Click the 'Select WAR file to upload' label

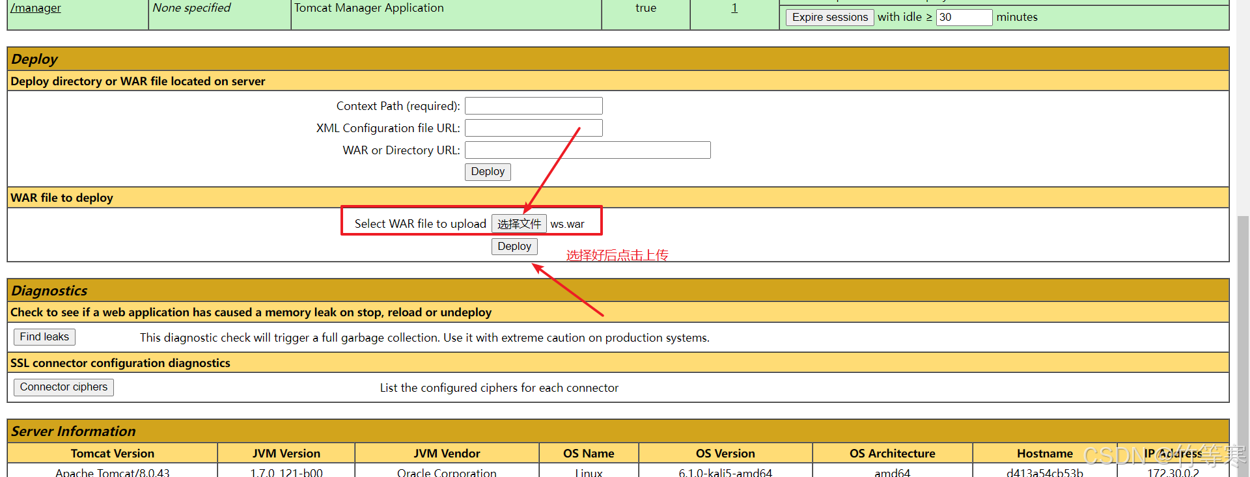pyautogui.click(x=421, y=224)
